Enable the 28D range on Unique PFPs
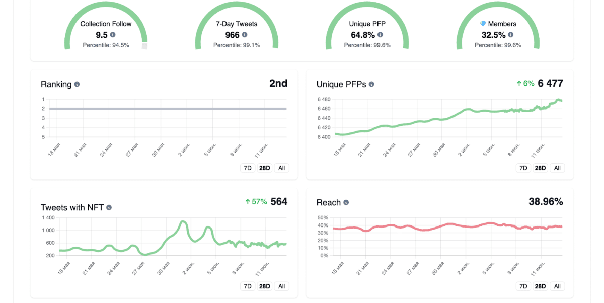The height and width of the screenshot is (303, 604). 540,168
